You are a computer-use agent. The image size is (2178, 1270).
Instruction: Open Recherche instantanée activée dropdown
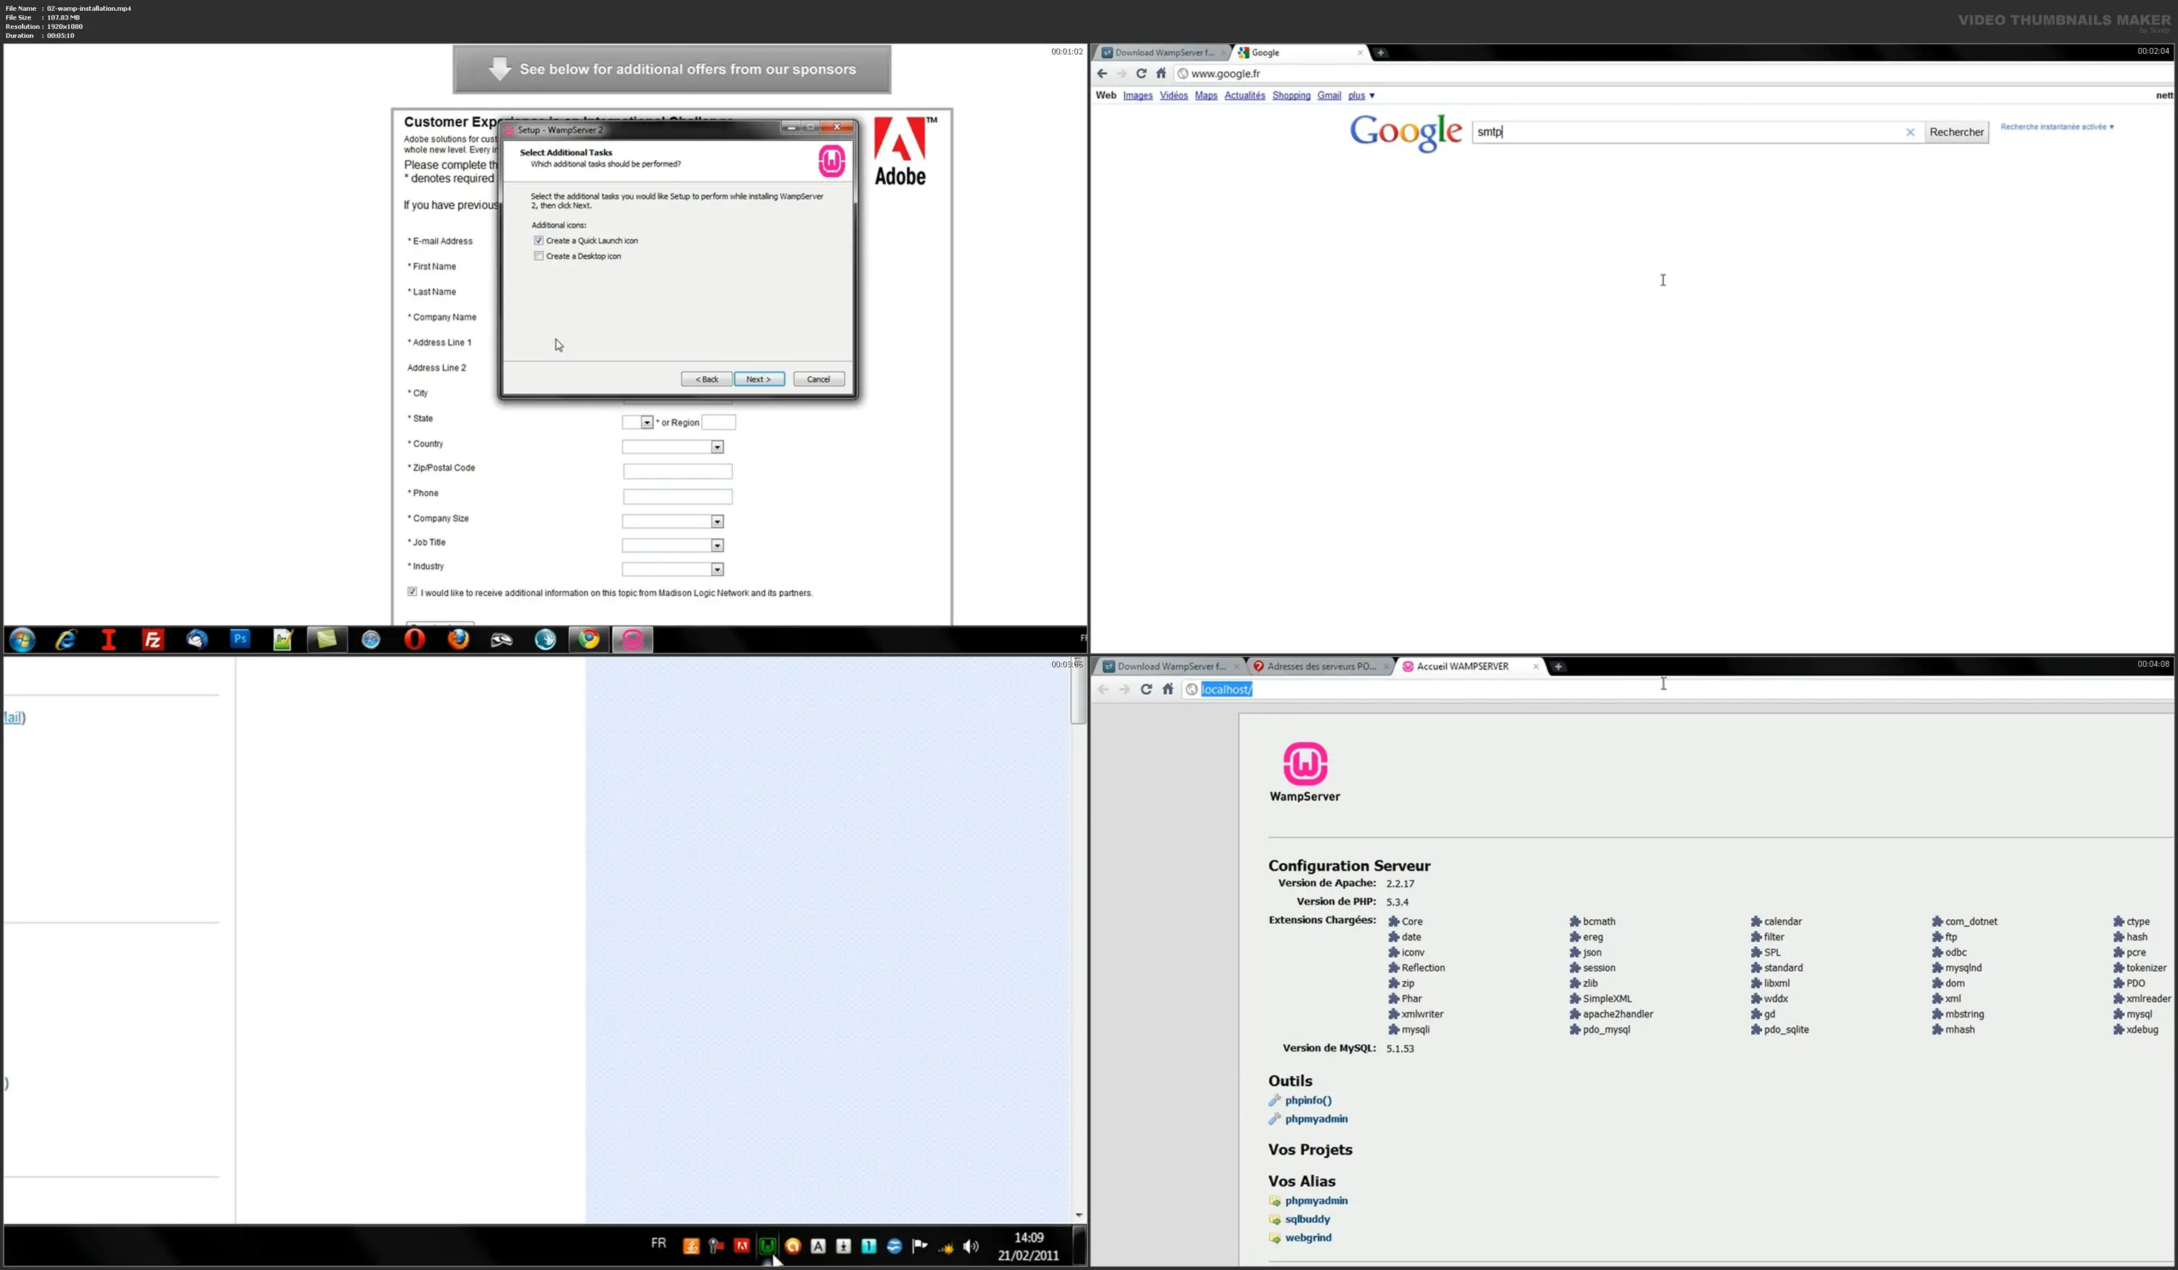click(x=2057, y=127)
